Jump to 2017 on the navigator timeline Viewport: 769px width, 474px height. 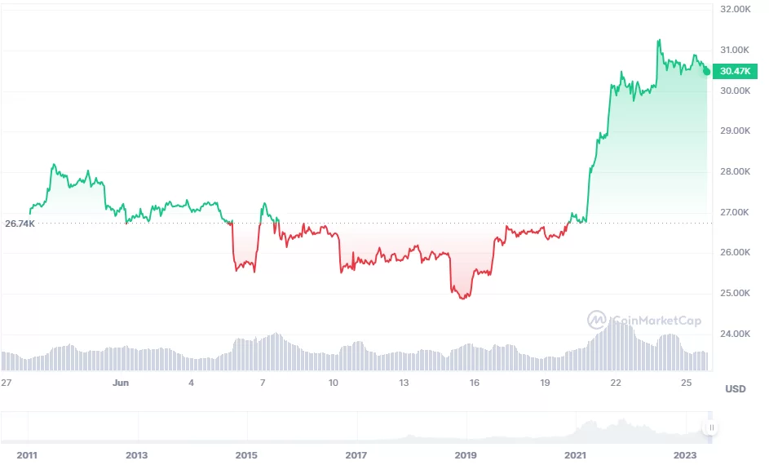[356, 455]
